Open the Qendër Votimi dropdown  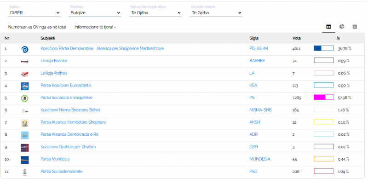216,13
